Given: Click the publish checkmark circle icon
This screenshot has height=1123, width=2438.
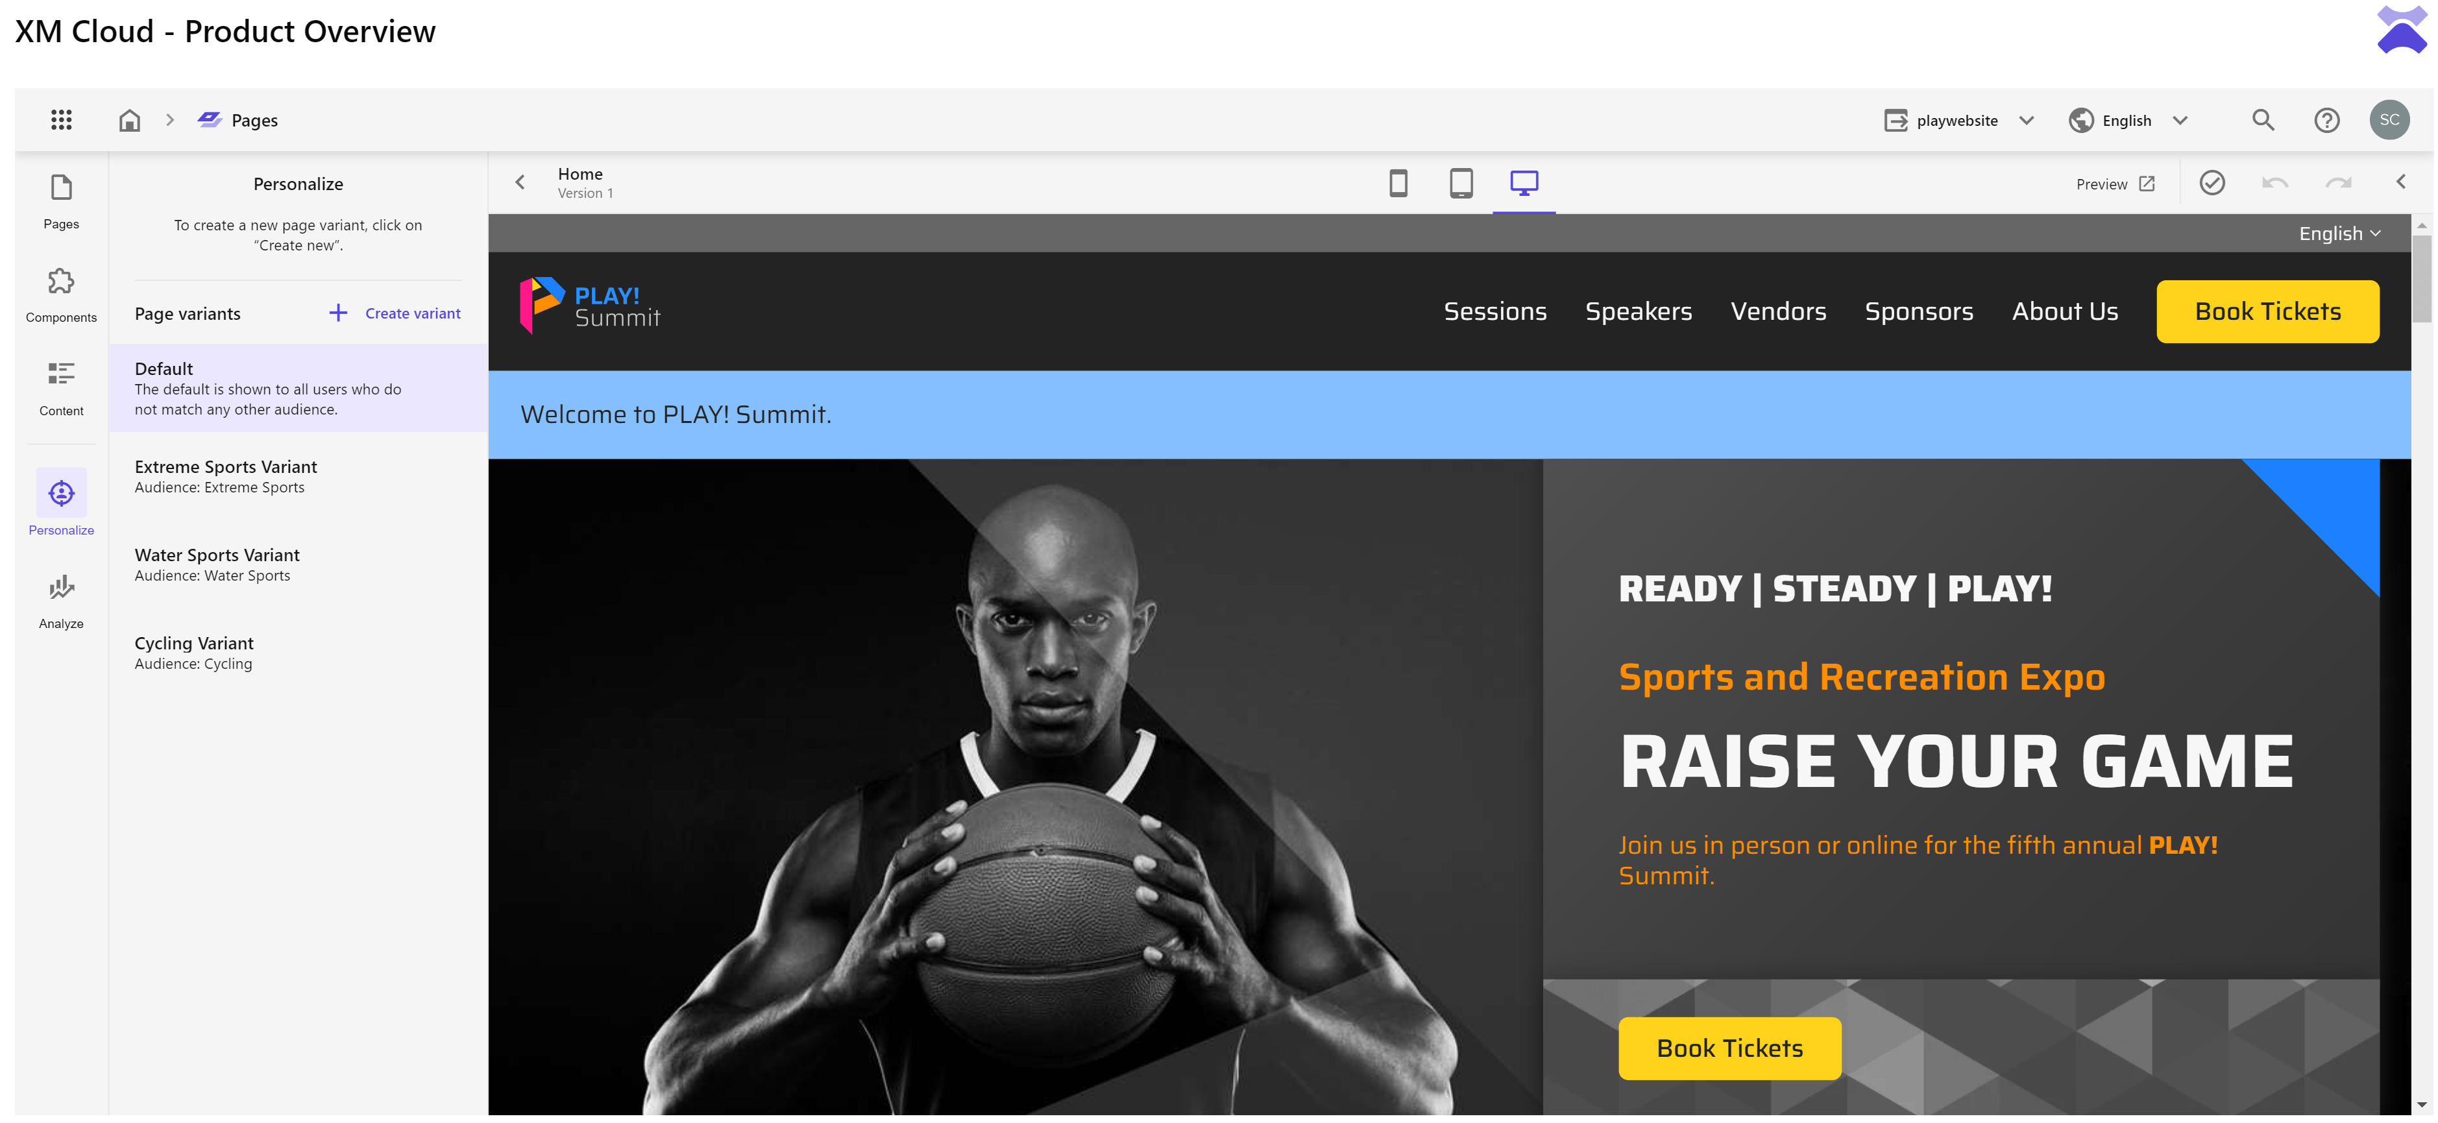Looking at the screenshot, I should (x=2211, y=182).
